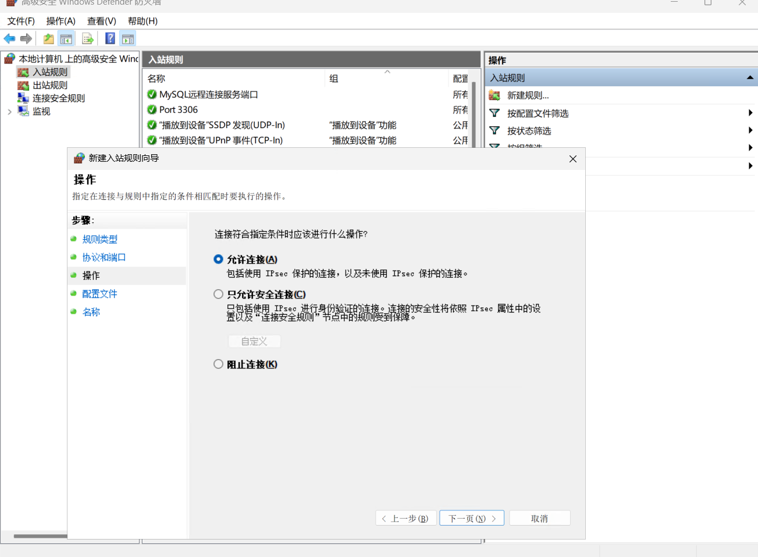Open the 操作(A) menu

[61, 21]
